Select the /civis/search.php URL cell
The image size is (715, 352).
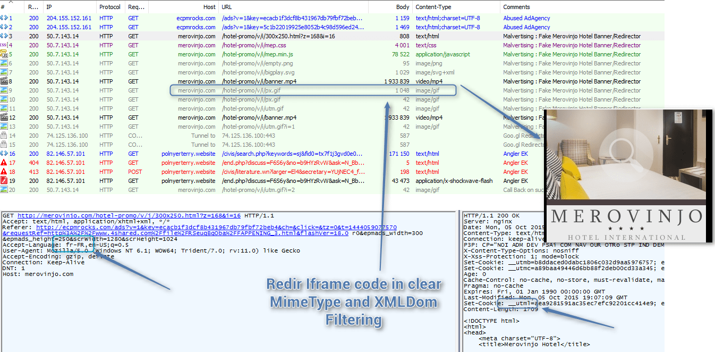[293, 154]
